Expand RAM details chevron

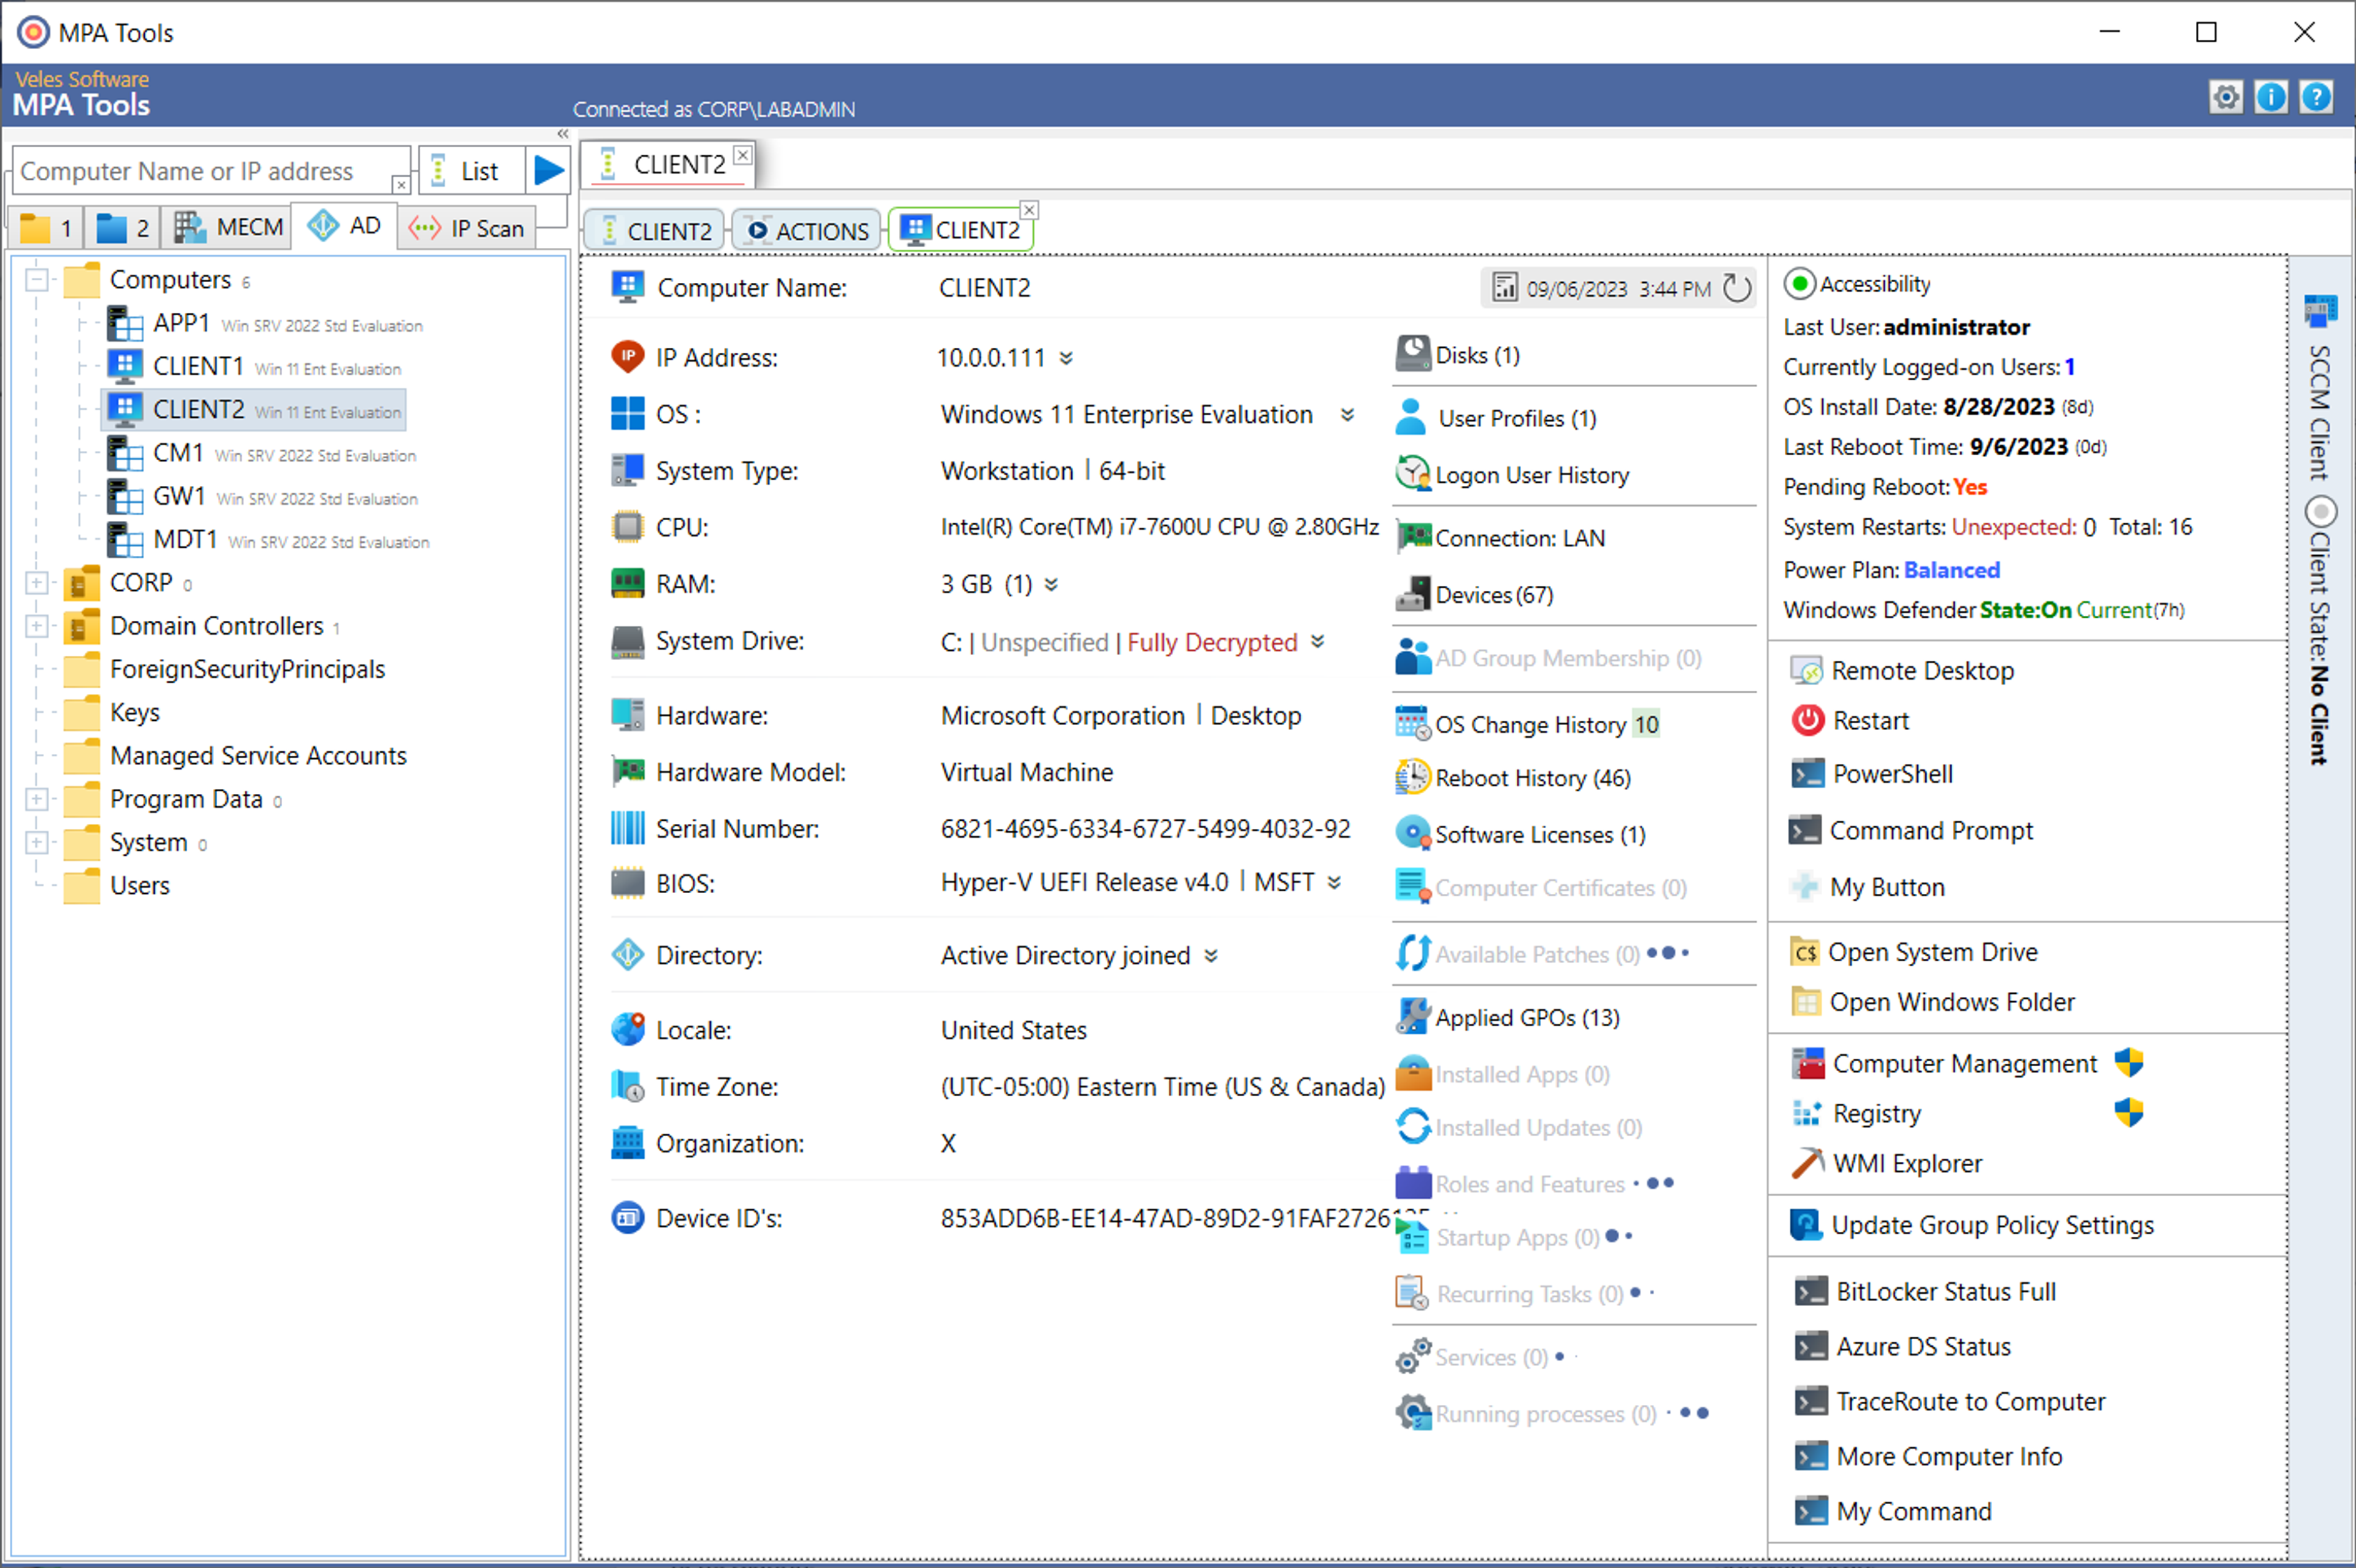1051,584
